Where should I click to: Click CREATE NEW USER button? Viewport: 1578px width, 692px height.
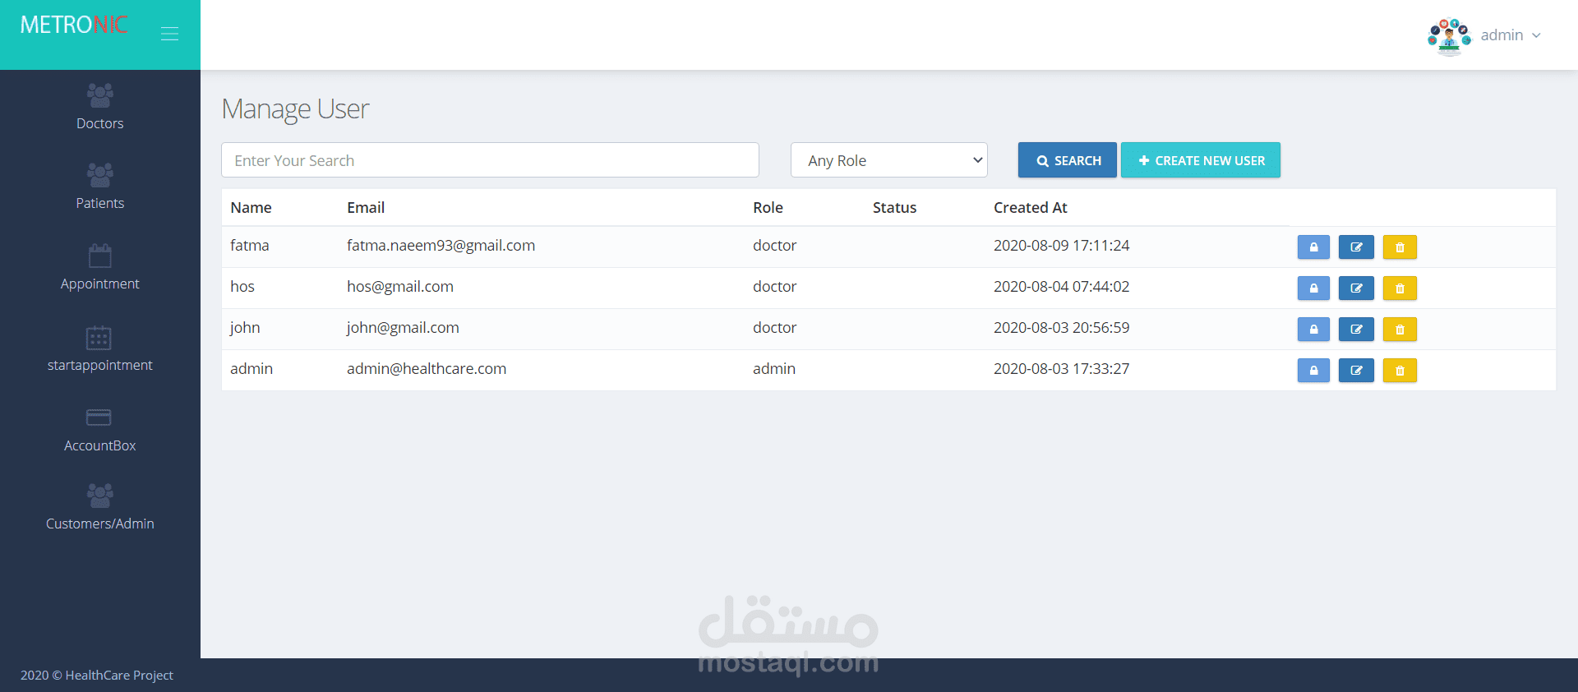tap(1201, 160)
